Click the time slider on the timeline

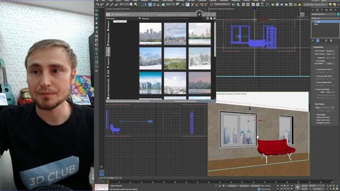point(111,178)
